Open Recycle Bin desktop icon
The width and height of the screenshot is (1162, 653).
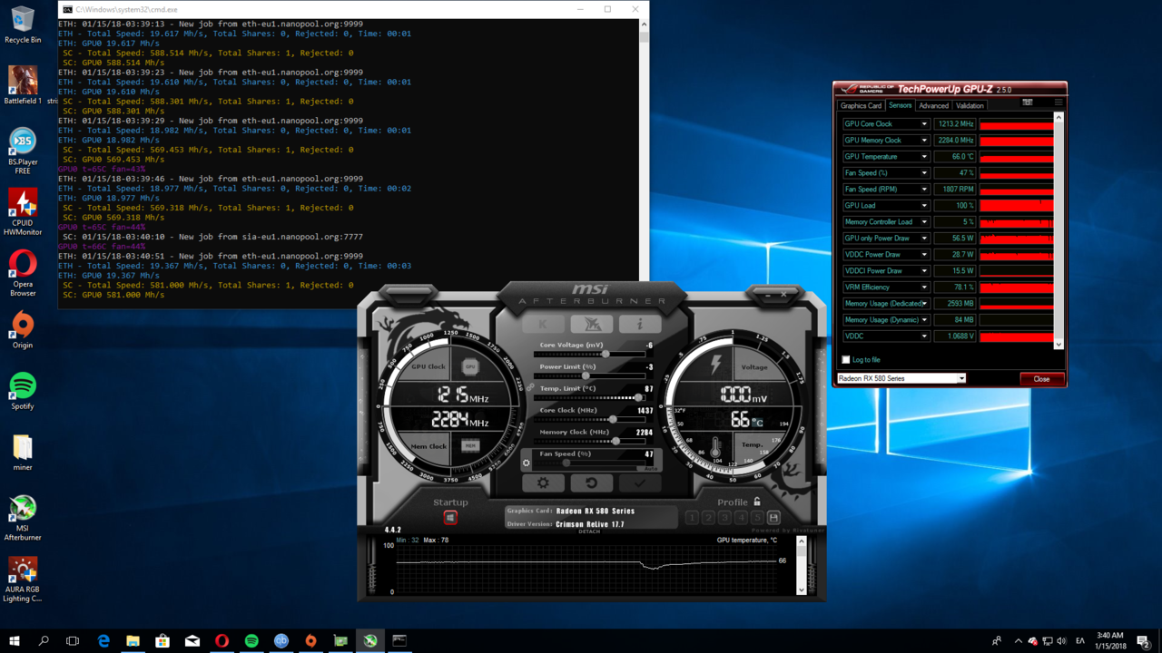[23, 24]
